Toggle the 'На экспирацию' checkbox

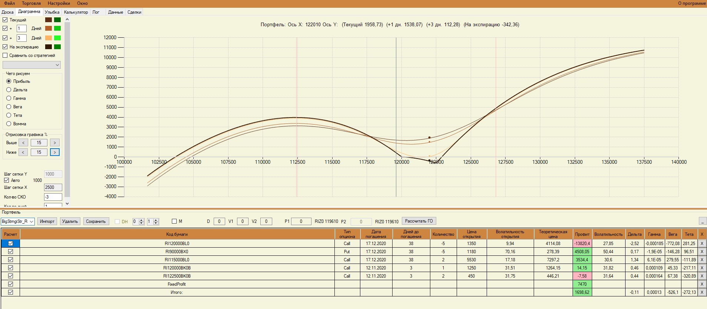coord(5,47)
